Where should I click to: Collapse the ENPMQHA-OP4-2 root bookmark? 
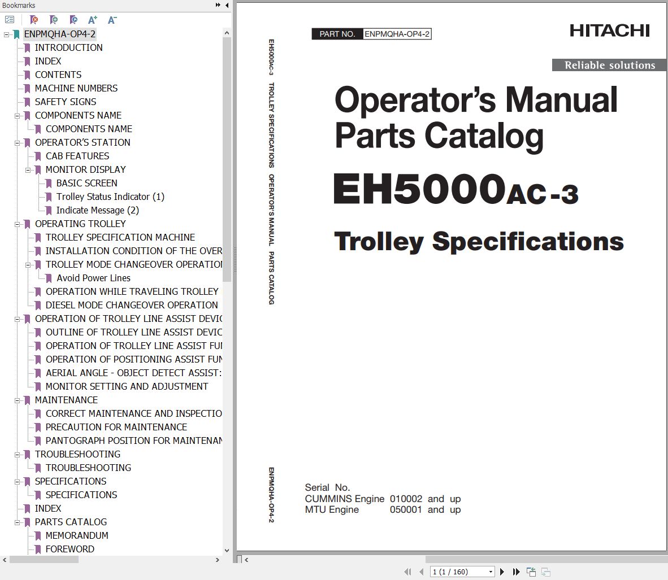pyautogui.click(x=6, y=34)
